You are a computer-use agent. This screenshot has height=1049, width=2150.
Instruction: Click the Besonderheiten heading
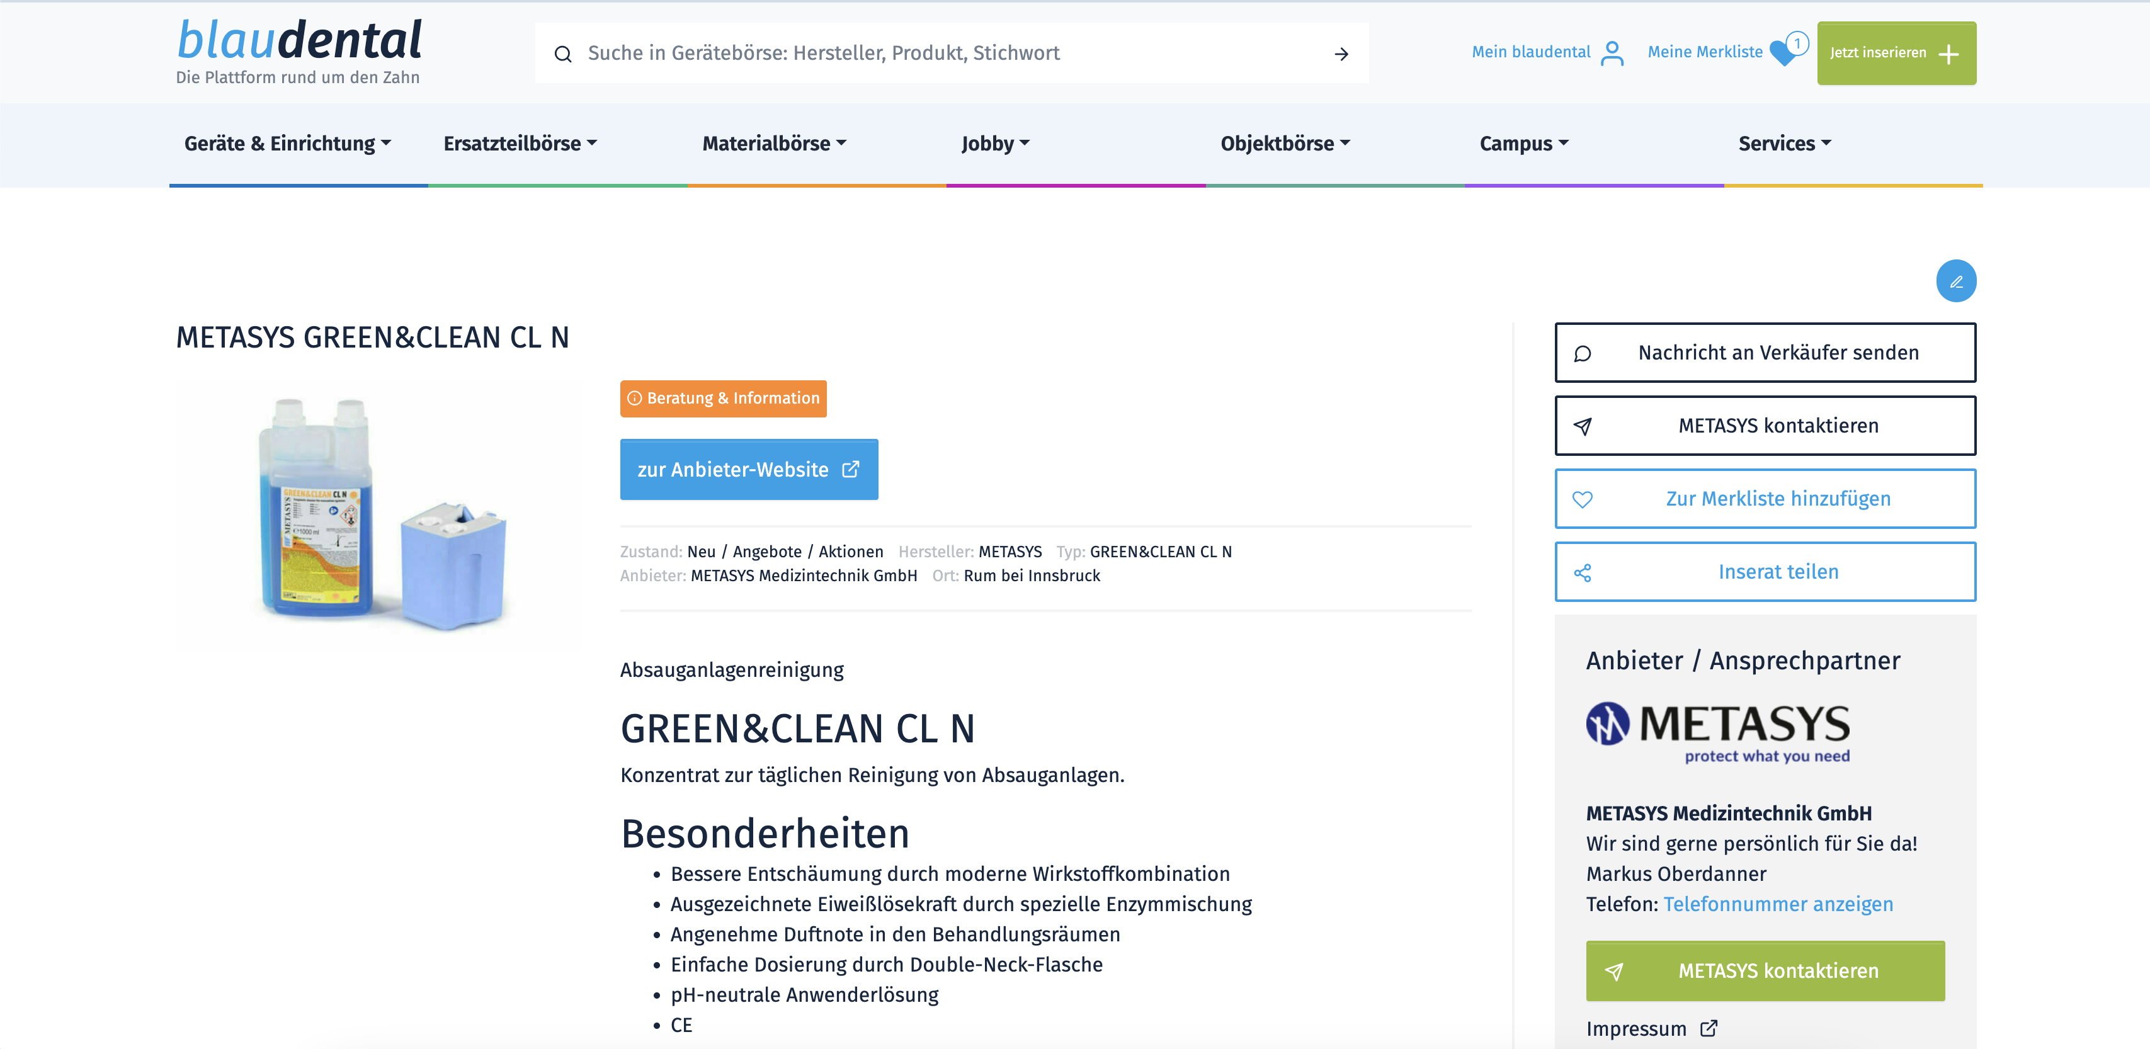765,834
